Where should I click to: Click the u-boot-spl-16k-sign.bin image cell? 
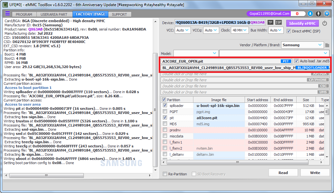click(x=219, y=105)
